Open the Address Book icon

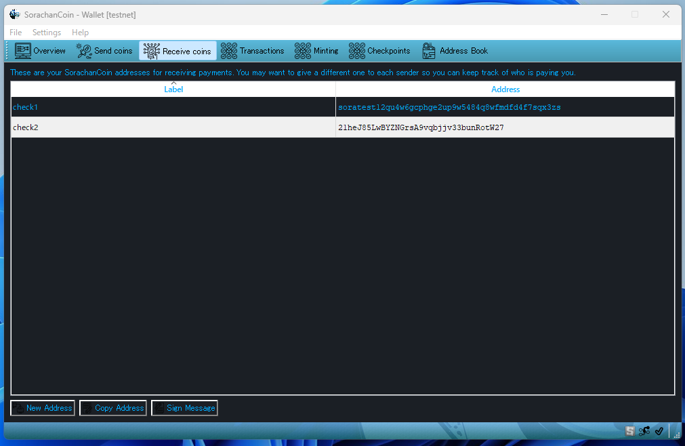tap(429, 51)
